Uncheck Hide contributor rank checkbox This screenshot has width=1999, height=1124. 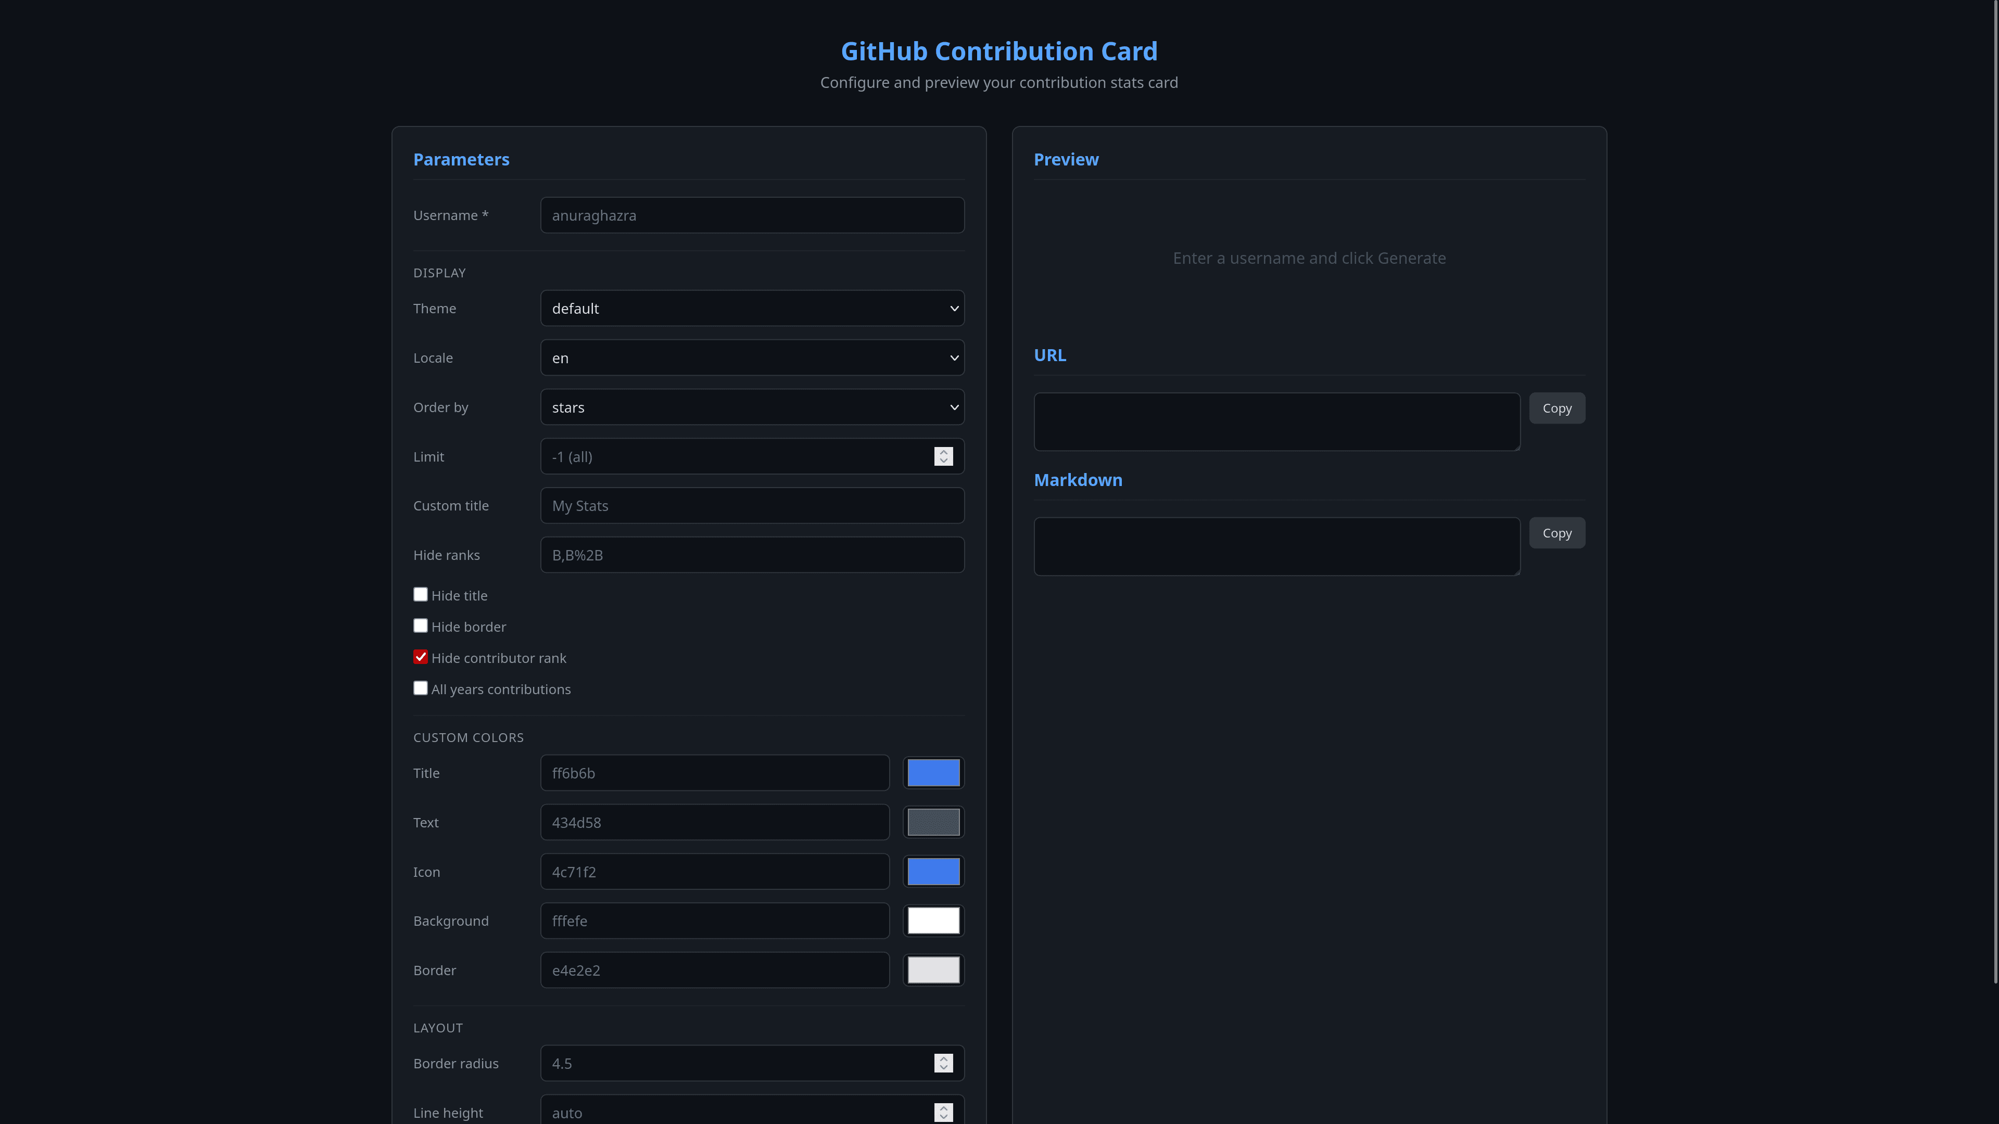[421, 657]
